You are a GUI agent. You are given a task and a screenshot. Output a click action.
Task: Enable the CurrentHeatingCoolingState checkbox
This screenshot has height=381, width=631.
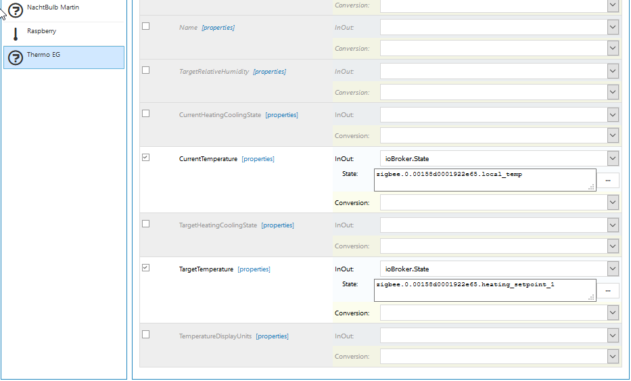pos(145,114)
